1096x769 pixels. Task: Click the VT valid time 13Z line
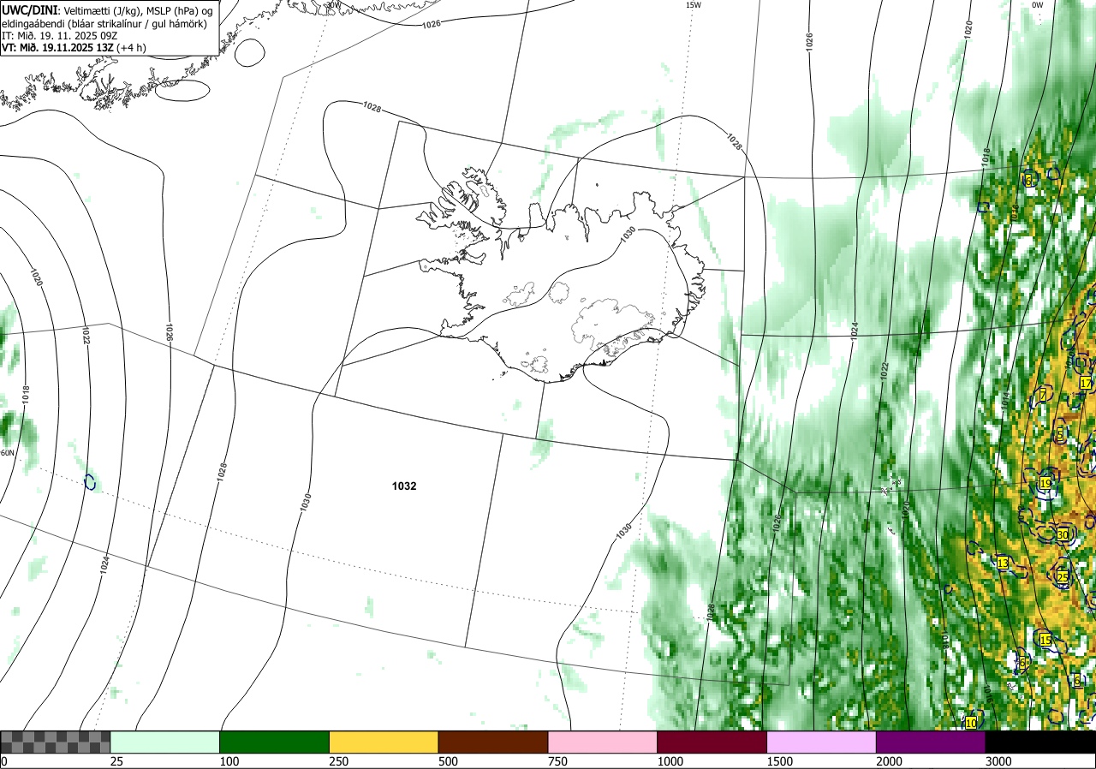point(74,48)
